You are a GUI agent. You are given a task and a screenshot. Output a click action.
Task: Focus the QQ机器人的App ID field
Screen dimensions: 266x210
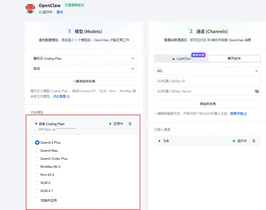coord(207,81)
